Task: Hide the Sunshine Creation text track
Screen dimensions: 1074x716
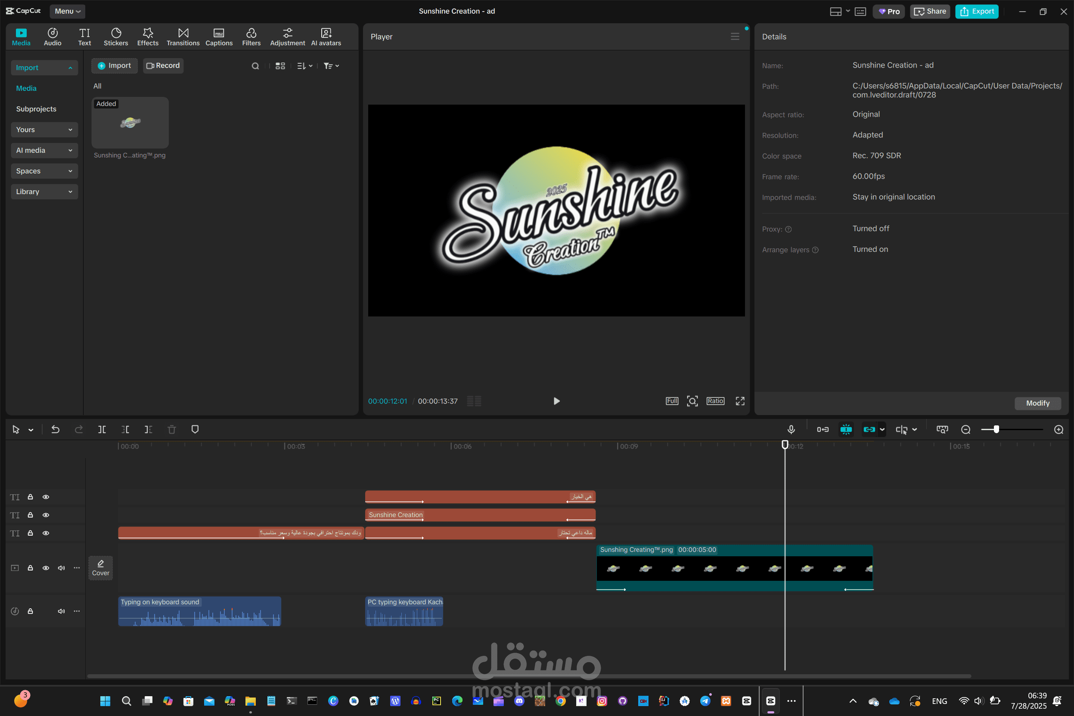Action: tap(46, 515)
